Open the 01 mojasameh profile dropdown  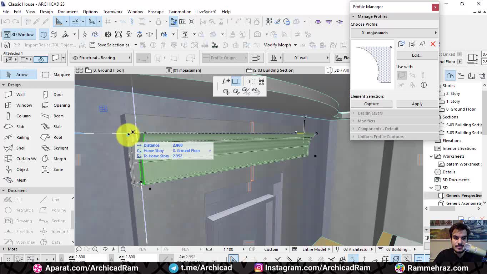click(x=394, y=33)
